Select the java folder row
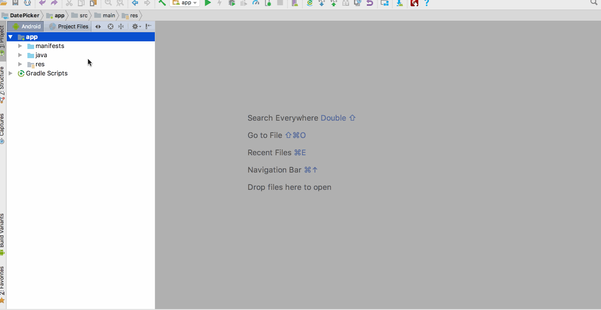 coord(81,55)
